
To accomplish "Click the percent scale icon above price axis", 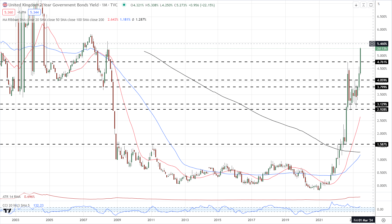I will pyautogui.click(x=379, y=4).
